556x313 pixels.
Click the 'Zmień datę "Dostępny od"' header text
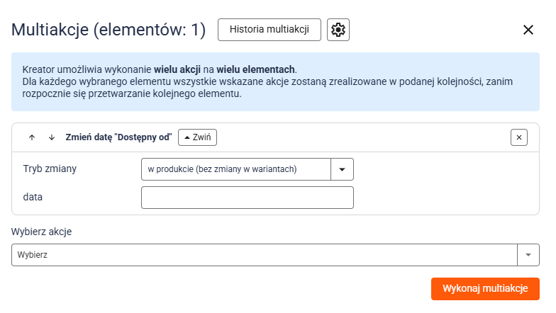(x=118, y=137)
